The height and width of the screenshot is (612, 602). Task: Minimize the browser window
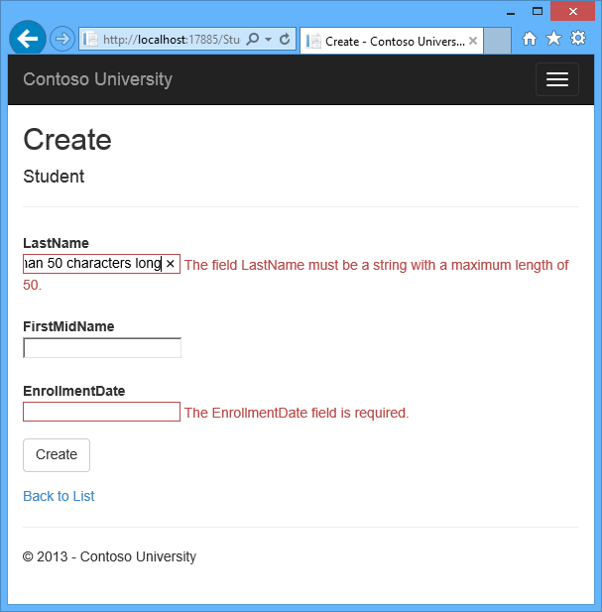tap(511, 12)
